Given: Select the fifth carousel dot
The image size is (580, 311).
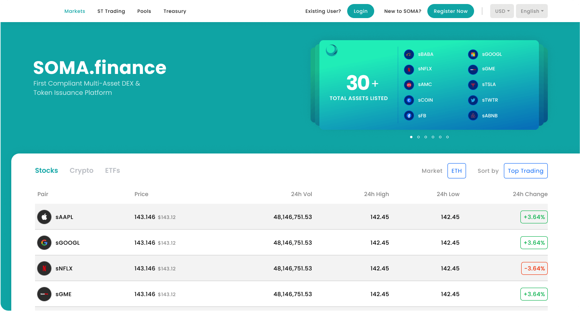Looking at the screenshot, I should pos(440,137).
